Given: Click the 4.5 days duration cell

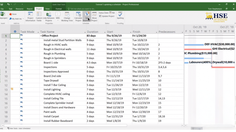Looking at the screenshot, I should (96, 63).
